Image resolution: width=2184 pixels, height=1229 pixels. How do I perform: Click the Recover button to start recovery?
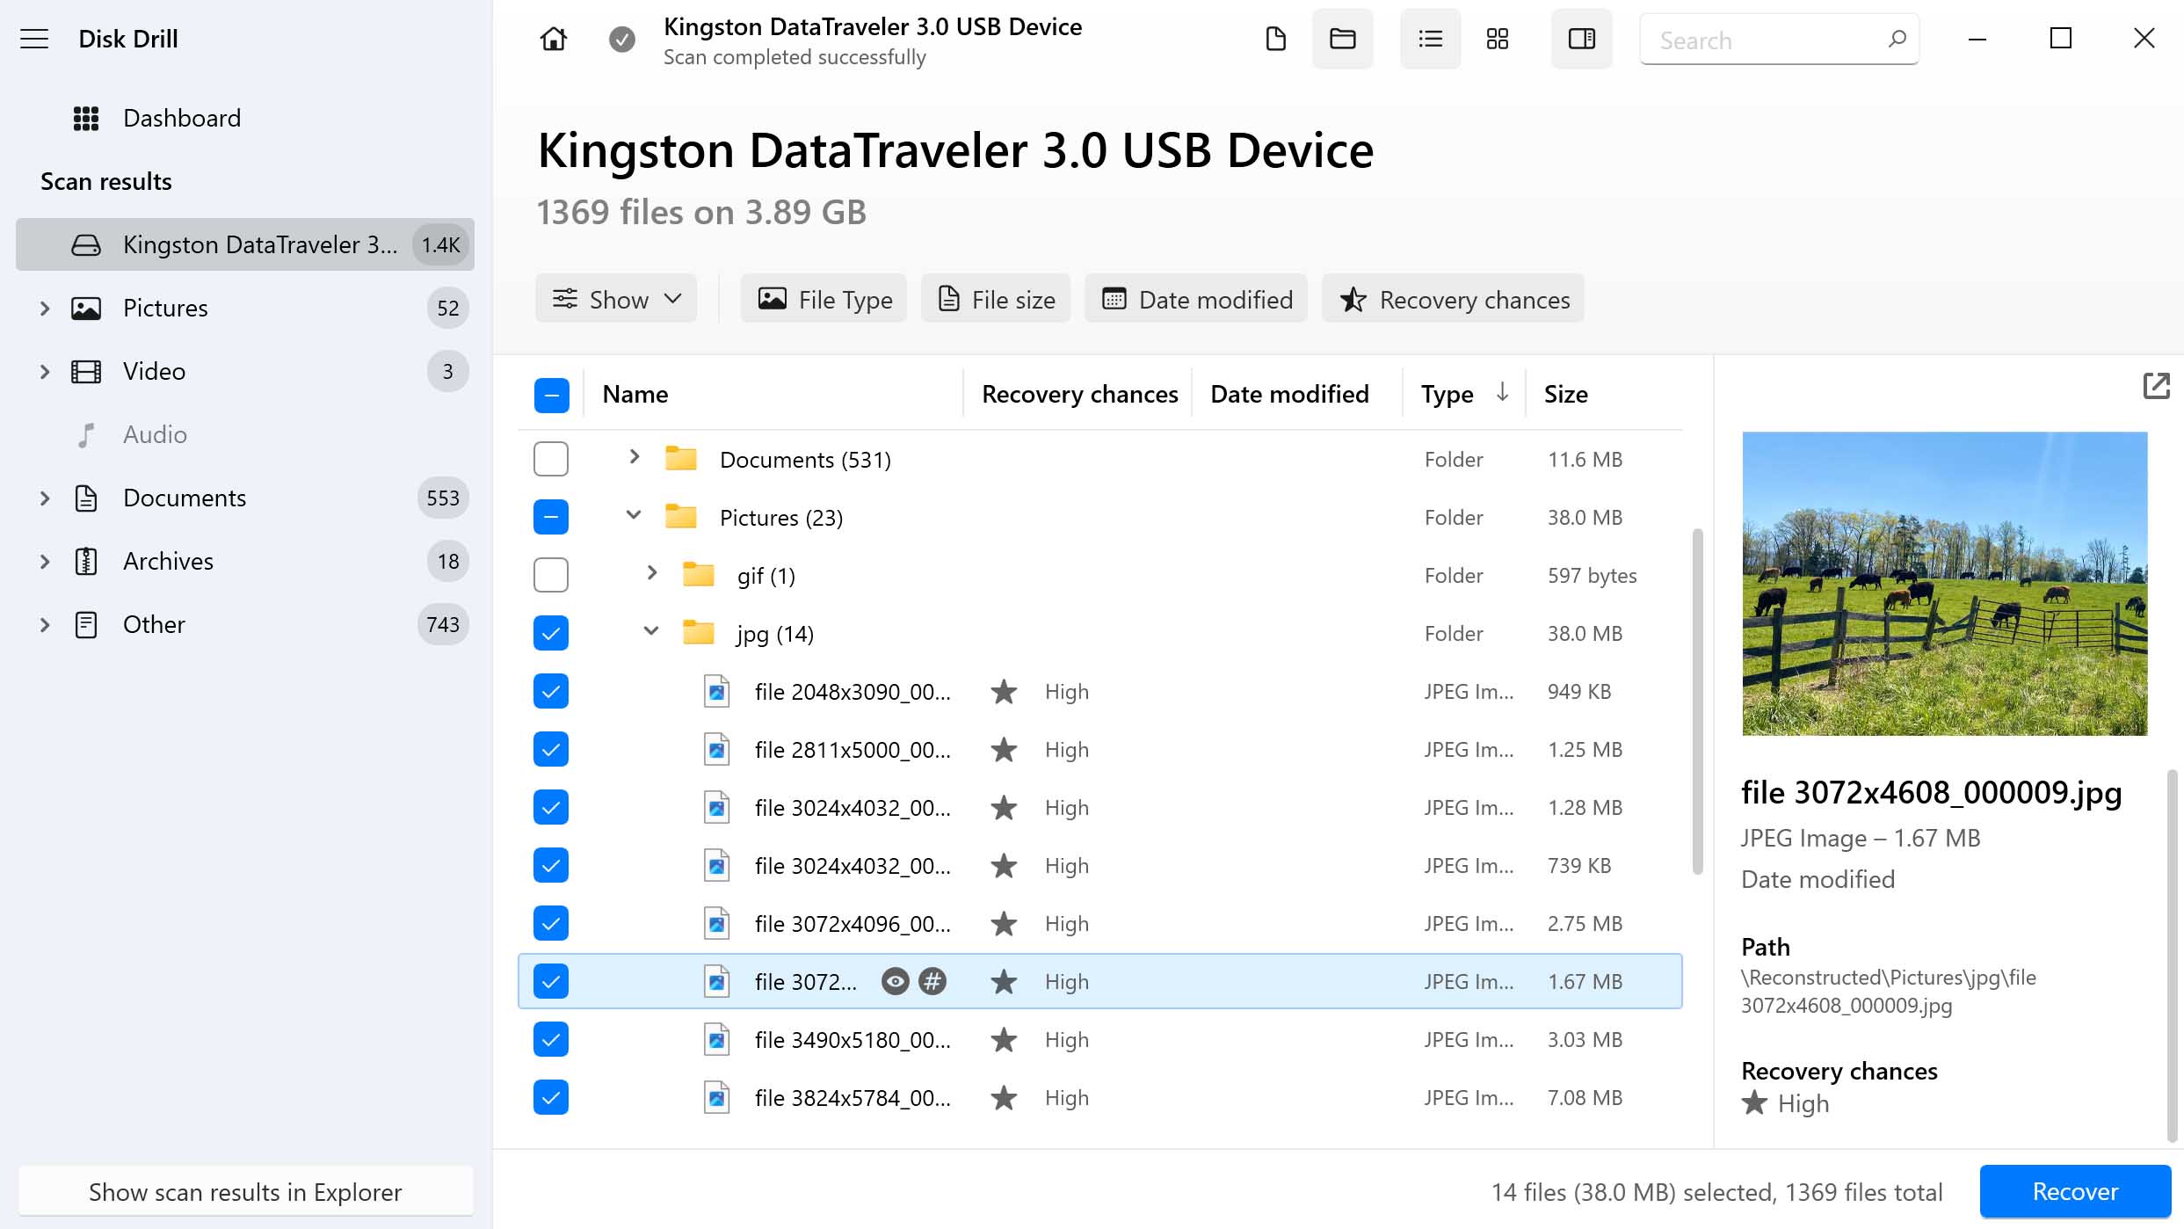pos(2076,1190)
